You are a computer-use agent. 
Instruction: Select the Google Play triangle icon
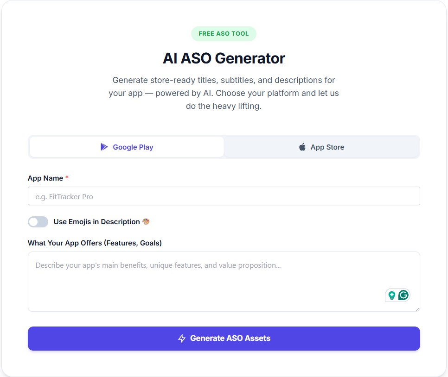point(104,147)
